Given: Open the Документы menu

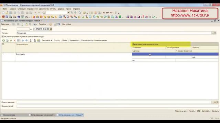Looking at the screenshot, I should (44, 9).
